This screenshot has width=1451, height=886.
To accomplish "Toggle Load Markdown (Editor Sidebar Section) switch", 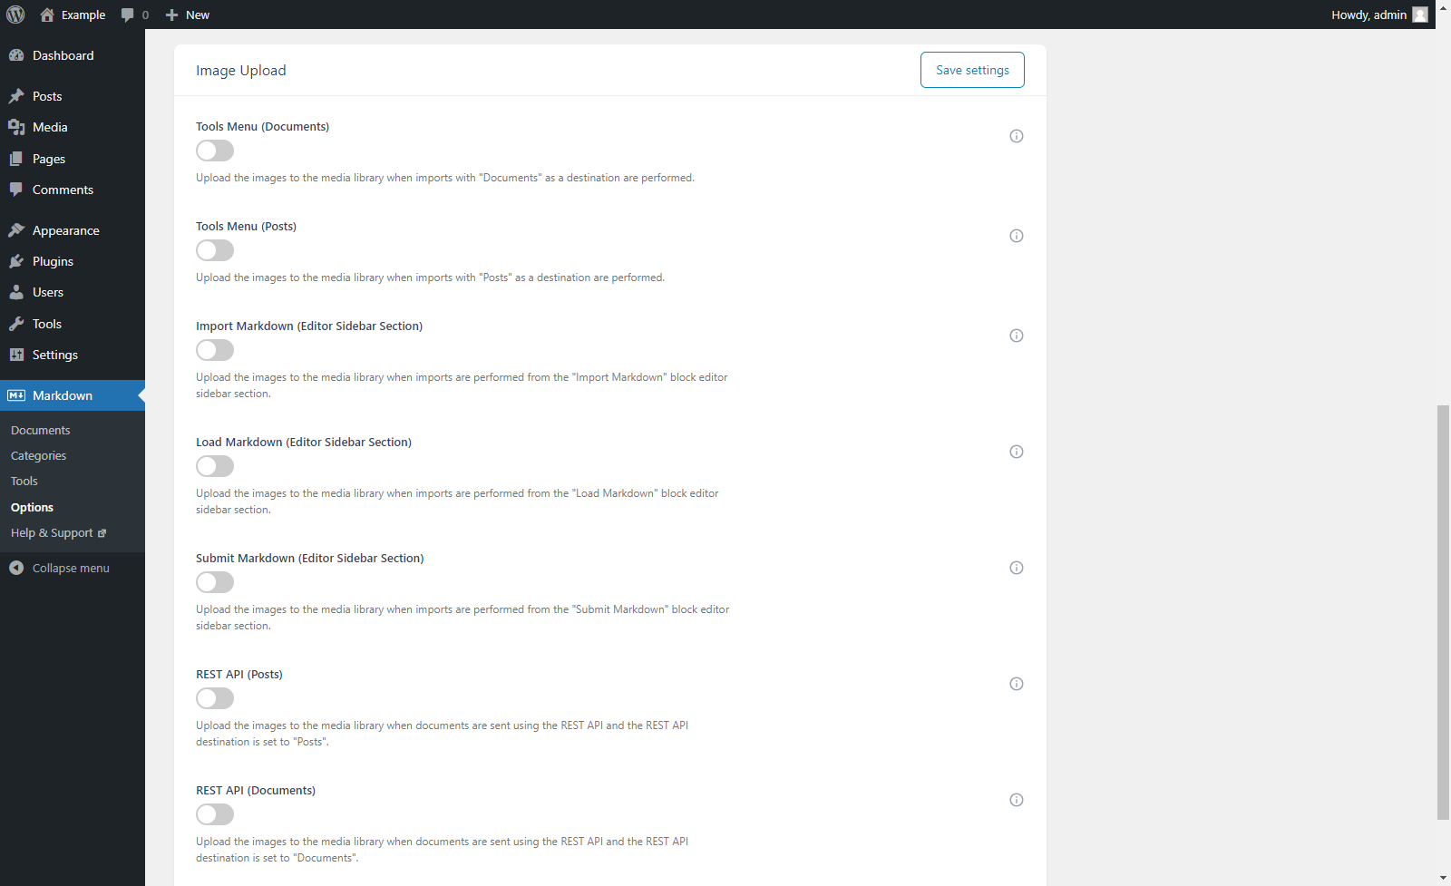I will 215,466.
